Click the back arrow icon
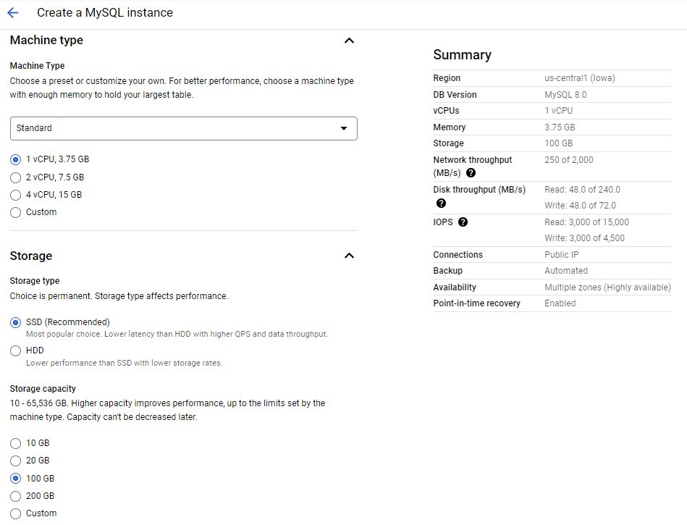 [x=12, y=13]
